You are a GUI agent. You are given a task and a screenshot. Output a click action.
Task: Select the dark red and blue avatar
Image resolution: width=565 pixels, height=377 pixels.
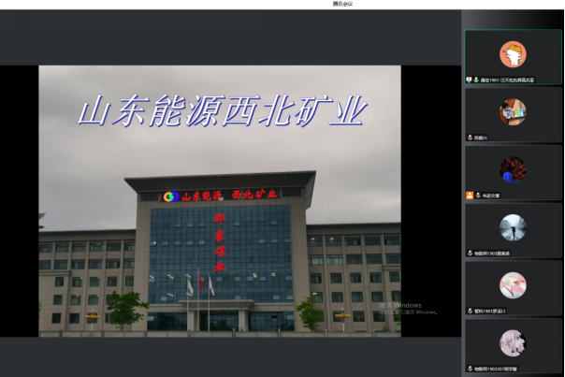click(513, 169)
